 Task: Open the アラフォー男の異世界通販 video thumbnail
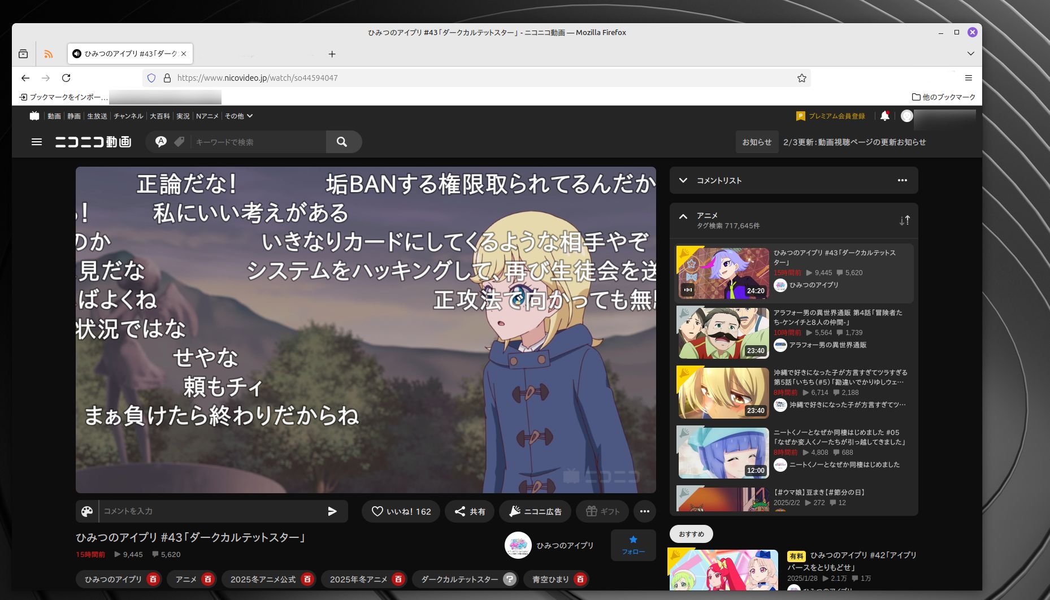coord(723,333)
